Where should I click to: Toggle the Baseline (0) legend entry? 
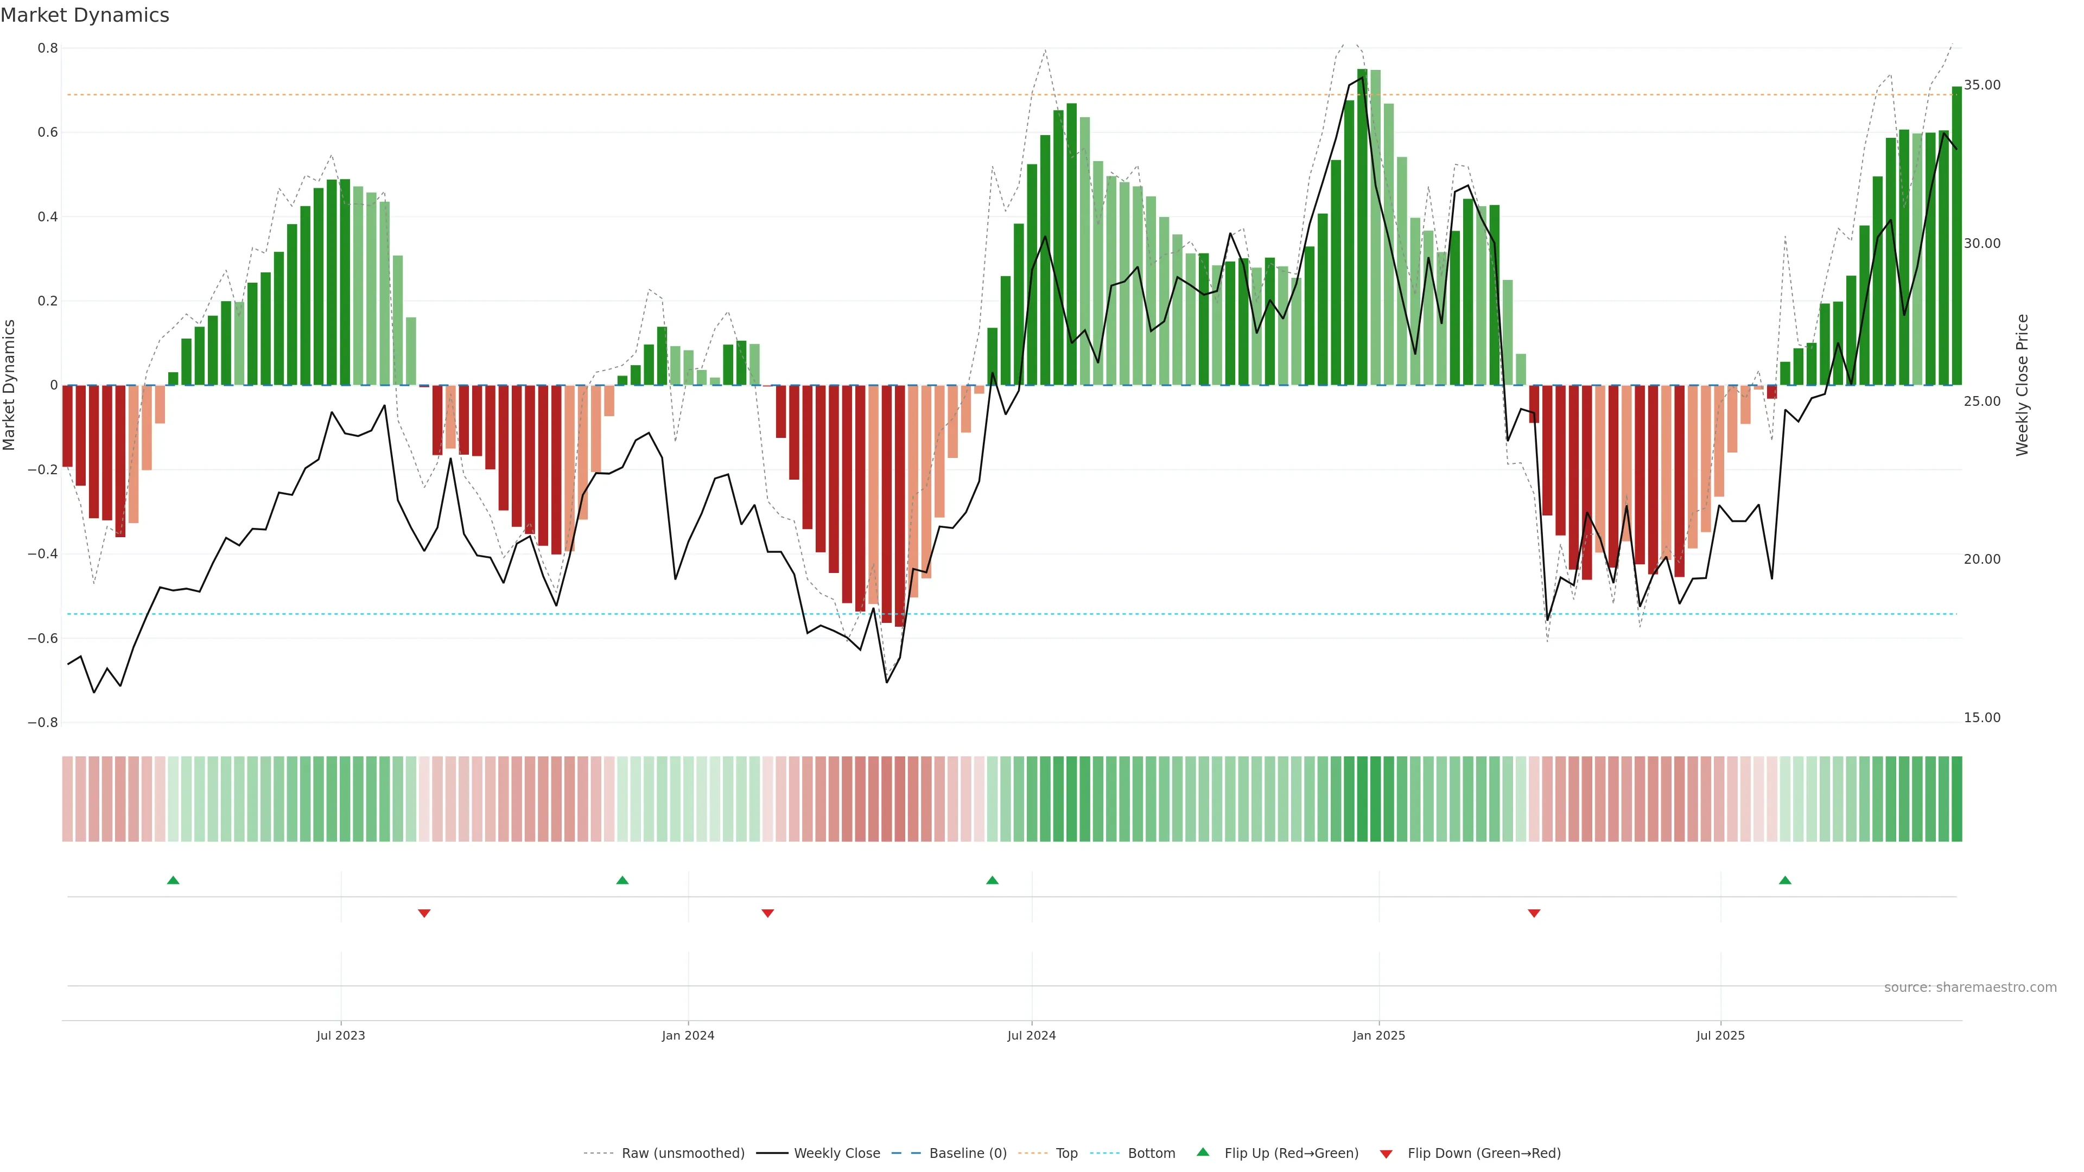(x=968, y=1154)
